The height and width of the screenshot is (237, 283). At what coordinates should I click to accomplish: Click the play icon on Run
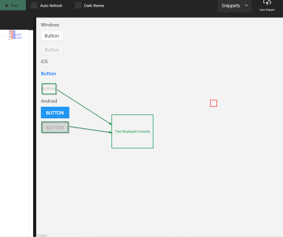7,5
